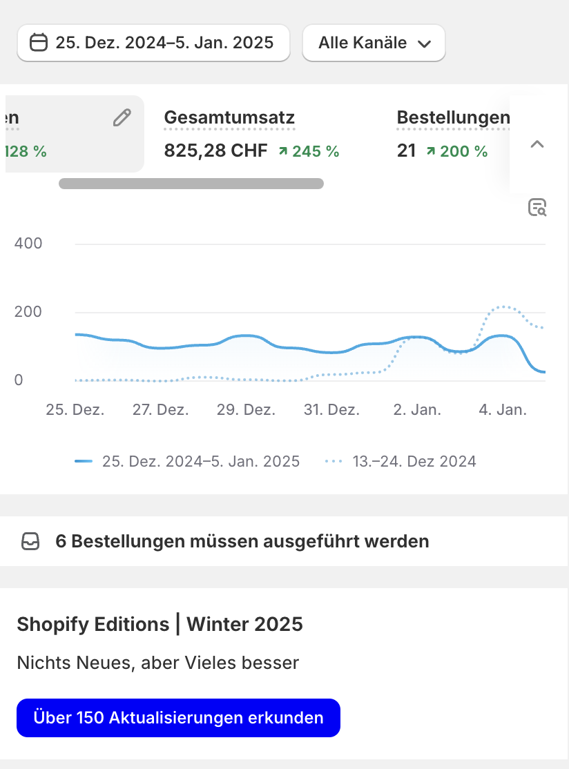Click the 29. Dez. label on chart axis

pyautogui.click(x=246, y=409)
